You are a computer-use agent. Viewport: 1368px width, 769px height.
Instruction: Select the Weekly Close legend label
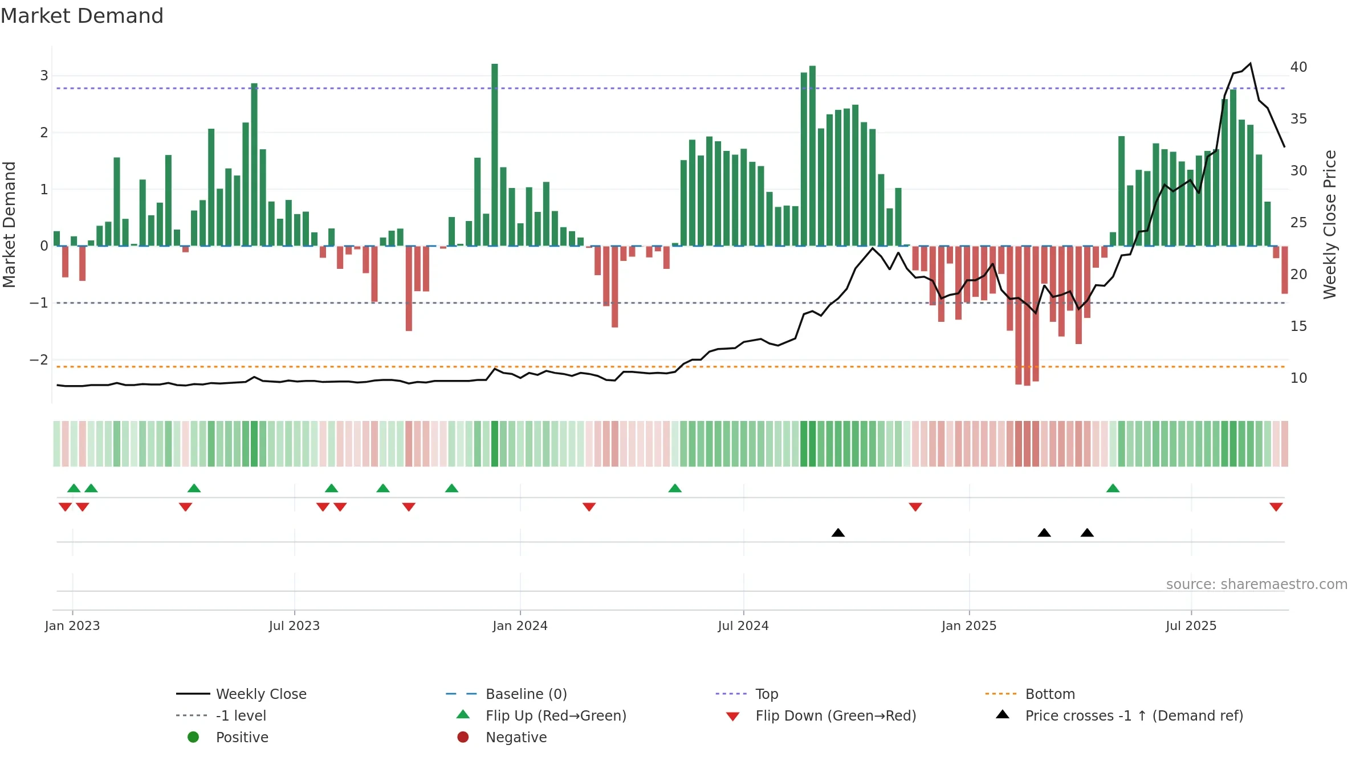point(261,694)
